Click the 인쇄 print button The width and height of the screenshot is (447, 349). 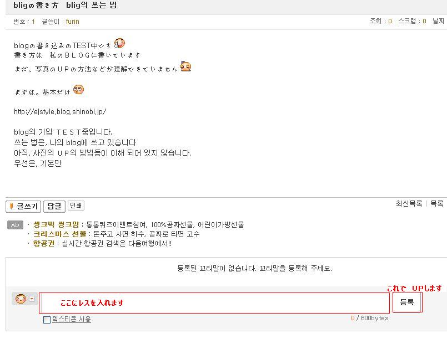76,206
